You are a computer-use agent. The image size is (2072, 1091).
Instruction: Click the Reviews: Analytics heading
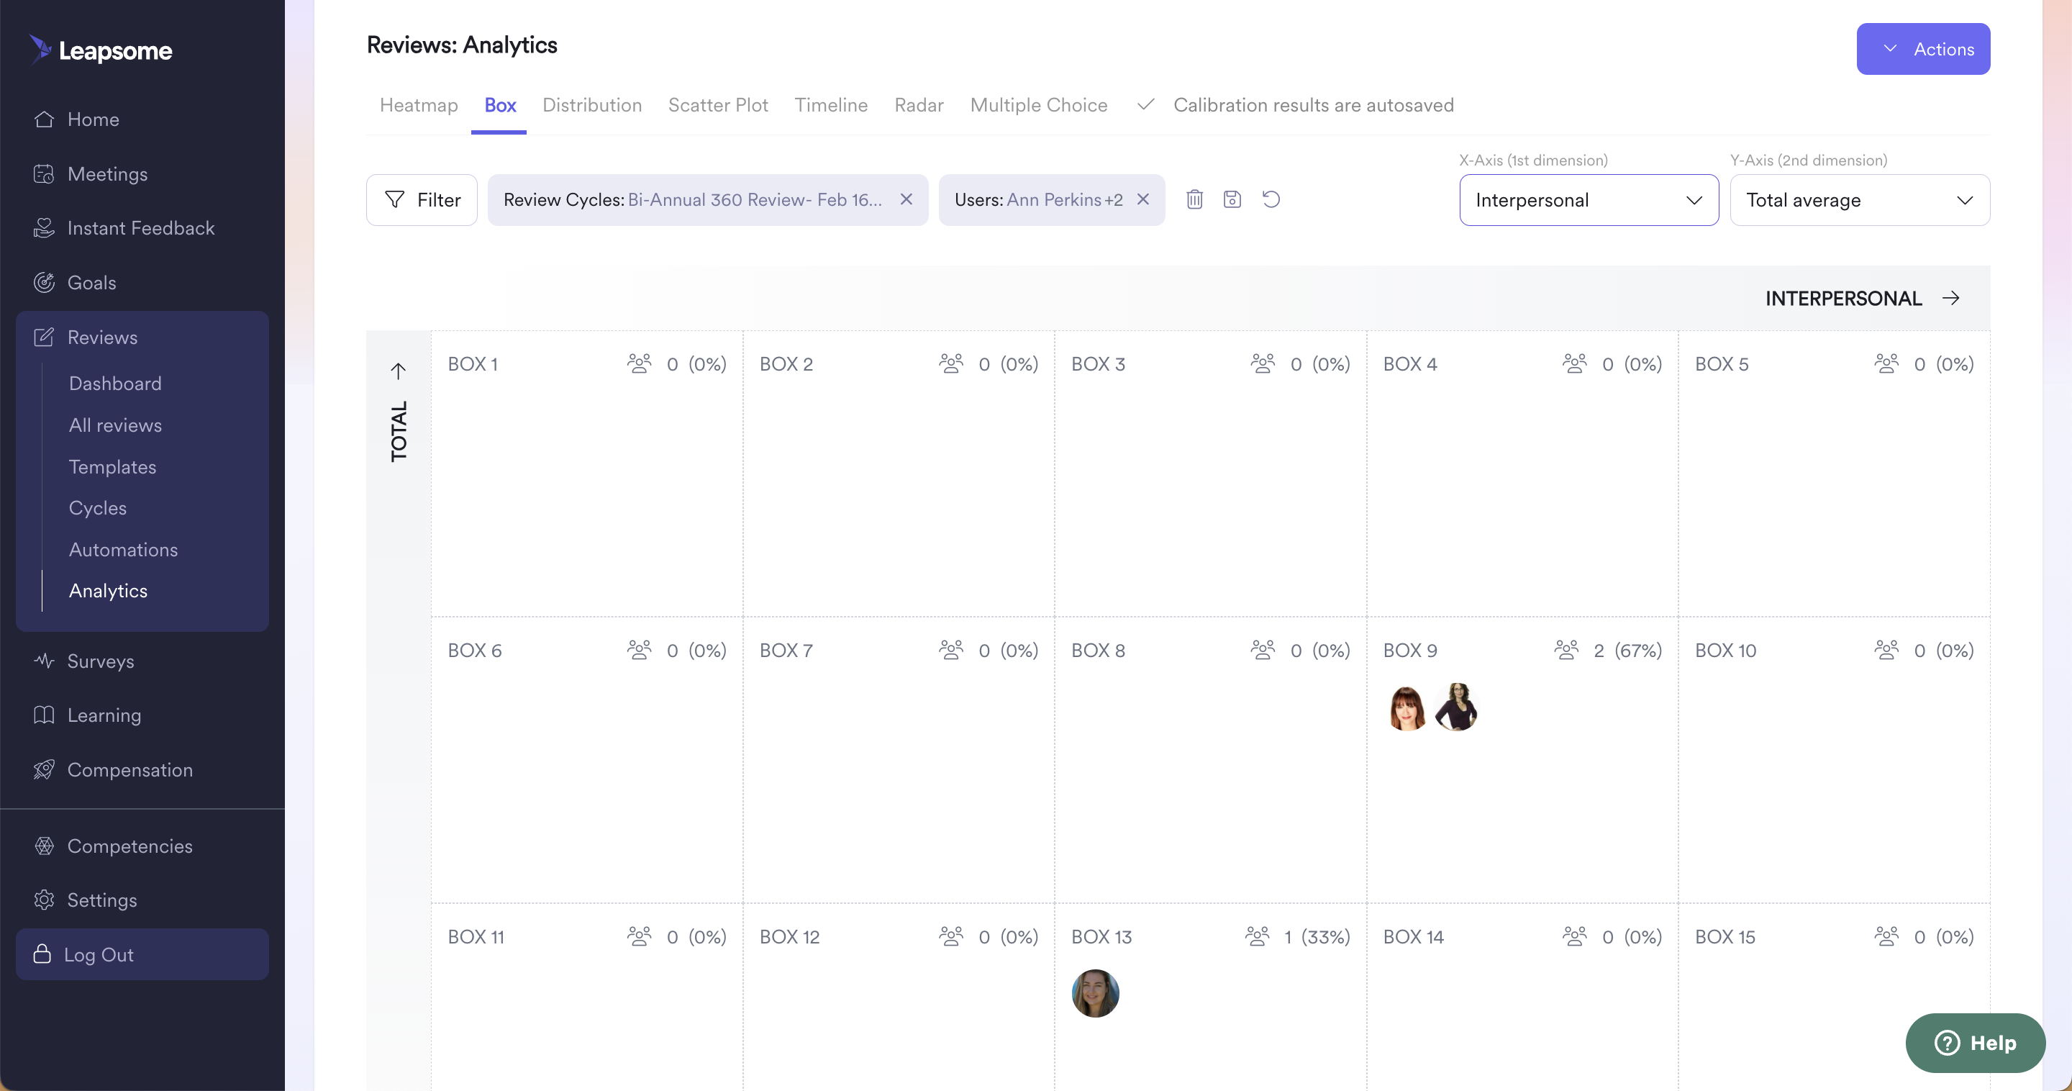pos(462,45)
